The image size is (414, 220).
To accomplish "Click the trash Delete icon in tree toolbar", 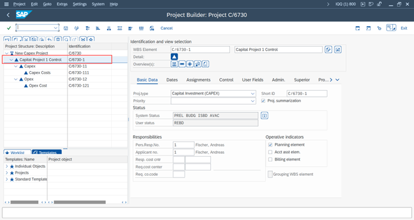I will click(x=58, y=39).
